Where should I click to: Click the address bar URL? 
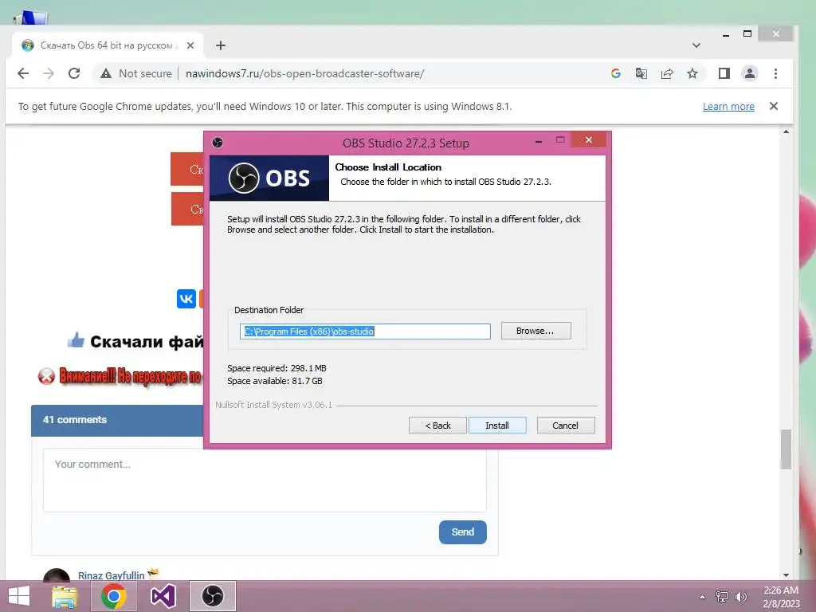[x=305, y=73]
